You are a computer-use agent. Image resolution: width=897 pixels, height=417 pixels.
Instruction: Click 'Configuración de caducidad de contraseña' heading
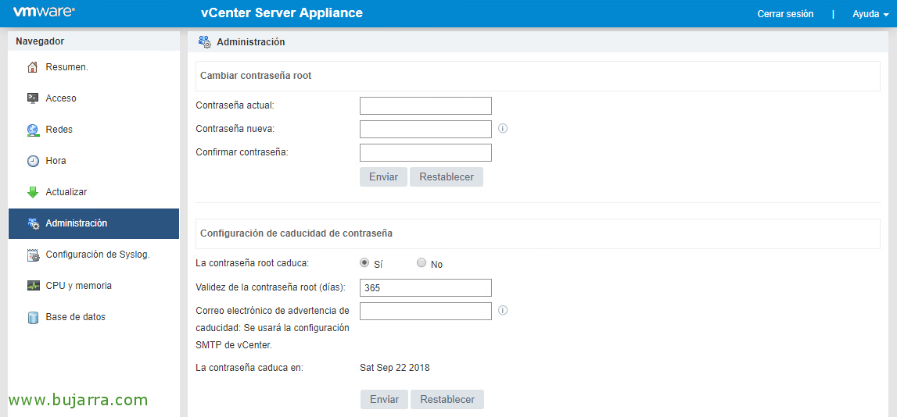tap(296, 233)
